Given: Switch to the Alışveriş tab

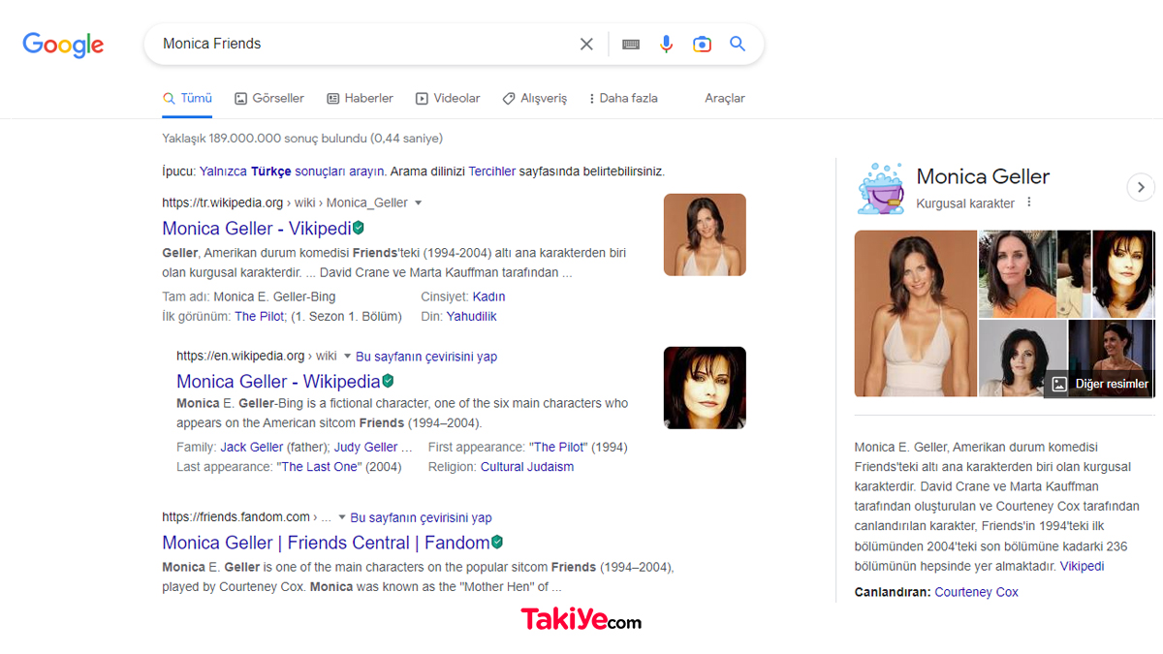Looking at the screenshot, I should pyautogui.click(x=535, y=98).
